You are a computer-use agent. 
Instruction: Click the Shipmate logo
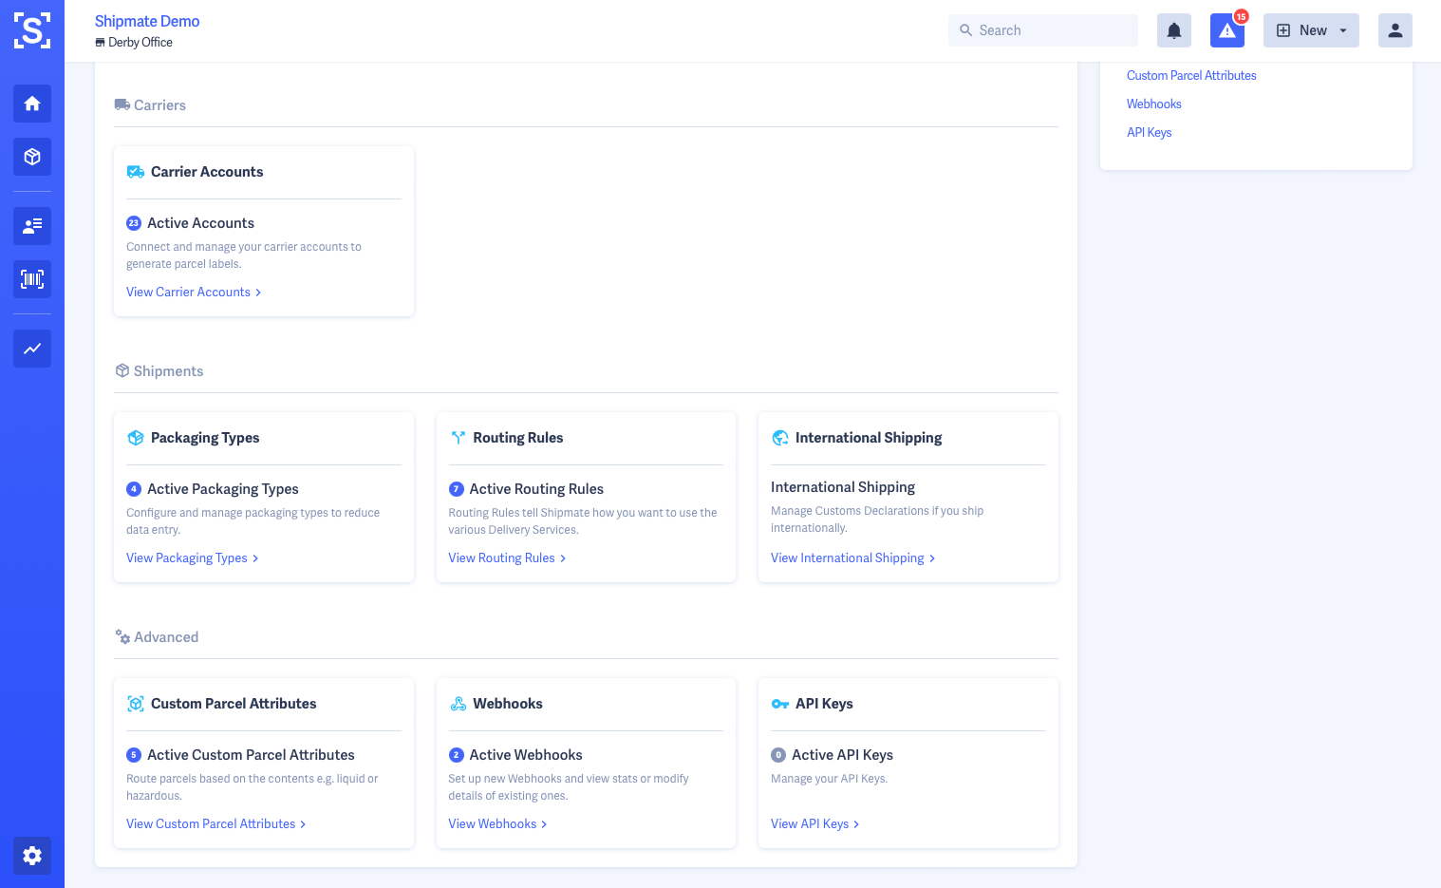[x=32, y=30]
